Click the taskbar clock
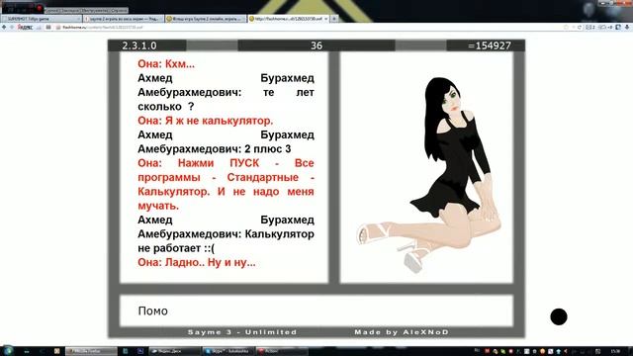The height and width of the screenshot is (356, 633). tap(615, 351)
